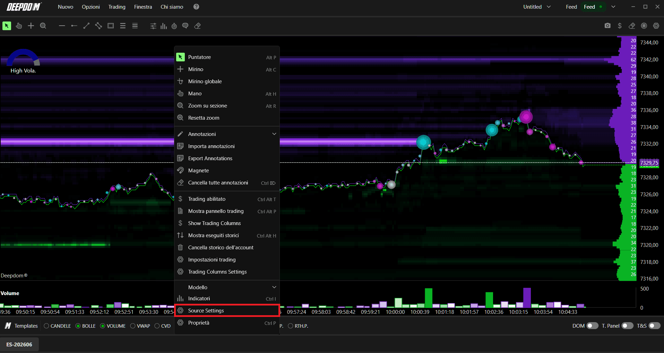Activate the crosshair tool in toolbar
The image size is (664, 353).
click(x=31, y=26)
